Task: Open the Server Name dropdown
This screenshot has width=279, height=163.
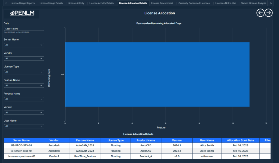Action: tap(24, 45)
